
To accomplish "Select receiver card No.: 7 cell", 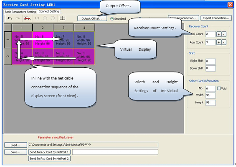I will point(63,40).
